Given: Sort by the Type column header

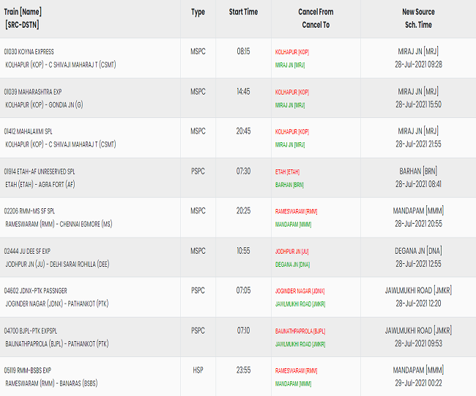Looking at the screenshot, I should coord(198,12).
